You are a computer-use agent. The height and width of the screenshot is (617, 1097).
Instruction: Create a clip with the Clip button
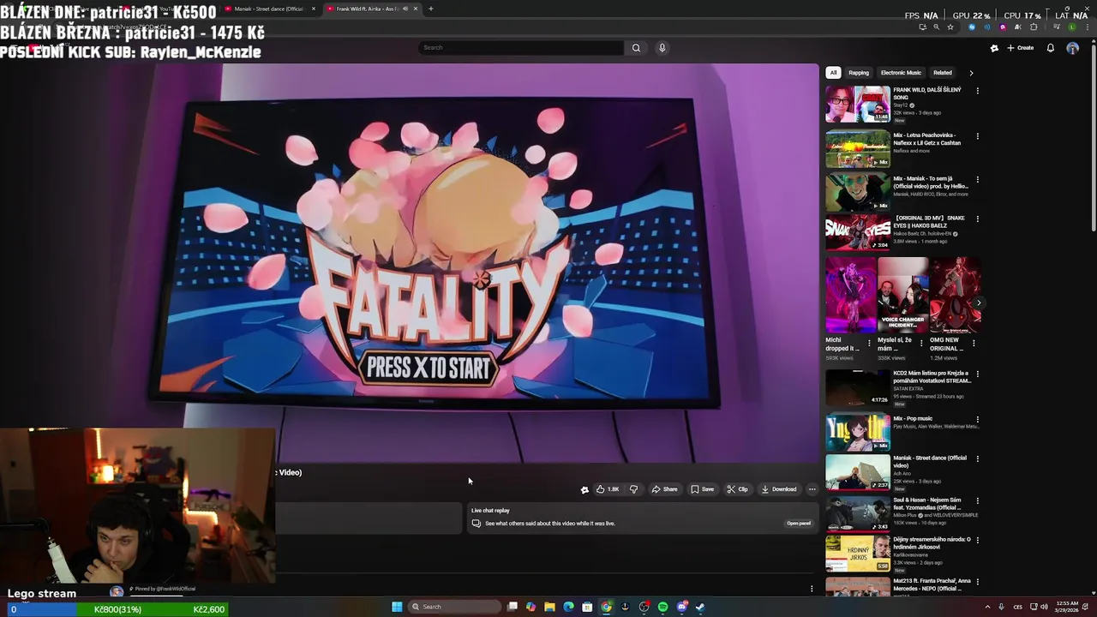(x=737, y=489)
